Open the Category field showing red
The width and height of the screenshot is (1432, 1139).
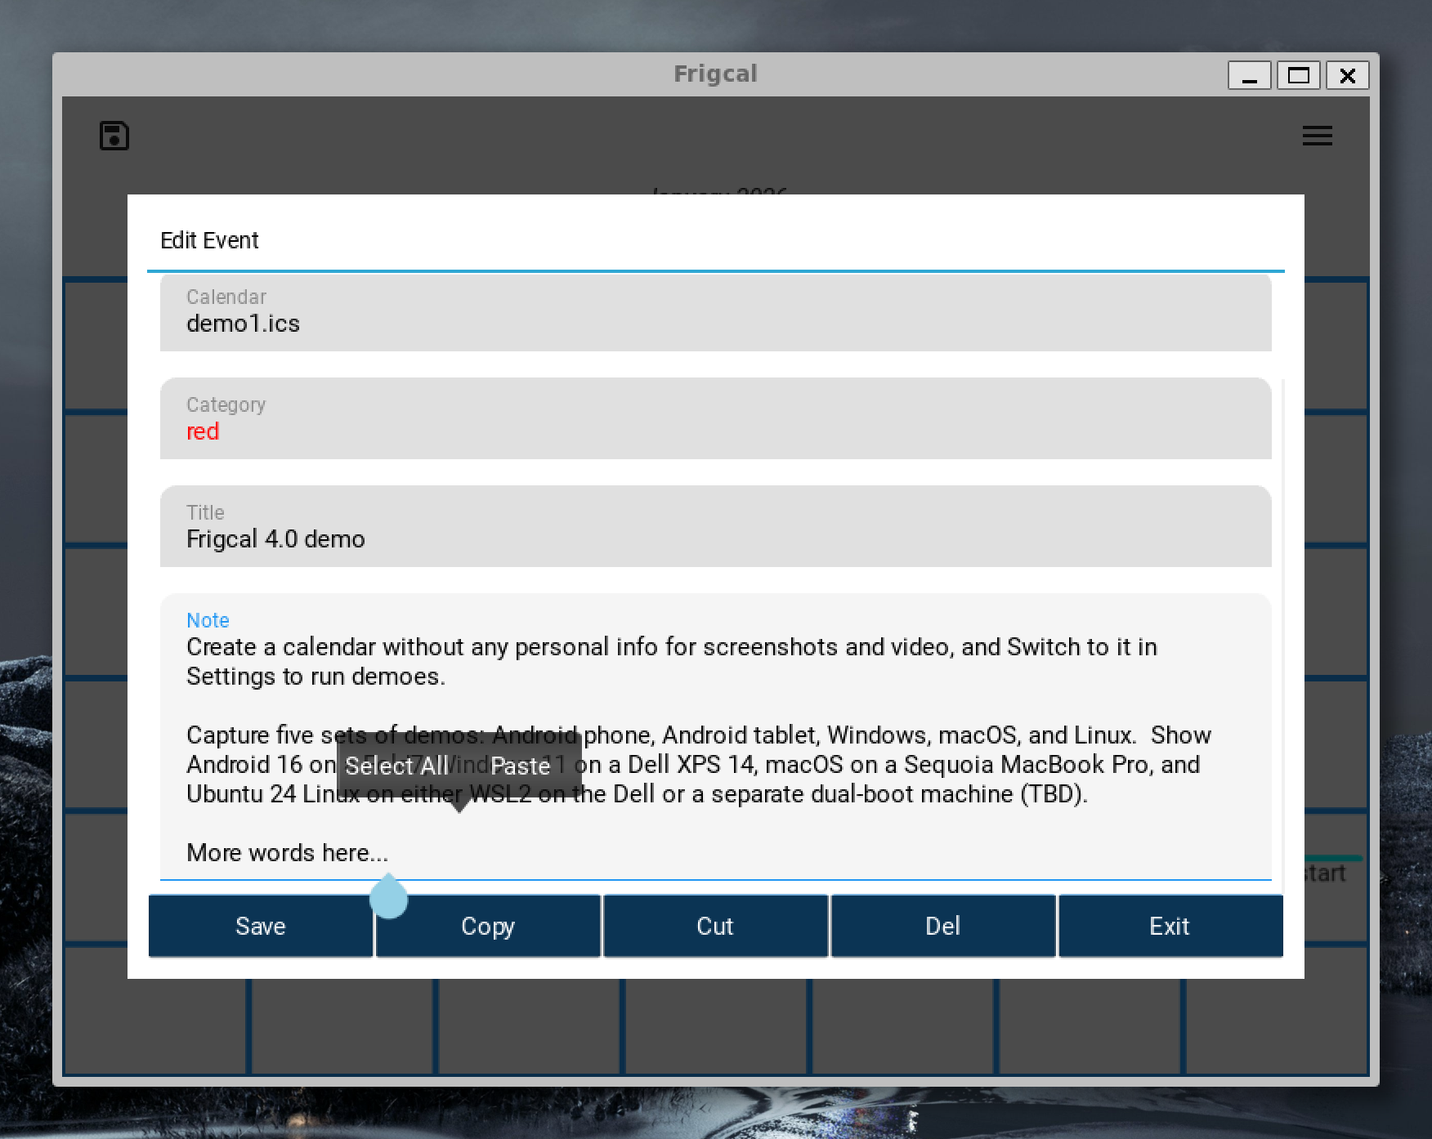pyautogui.click(x=716, y=418)
